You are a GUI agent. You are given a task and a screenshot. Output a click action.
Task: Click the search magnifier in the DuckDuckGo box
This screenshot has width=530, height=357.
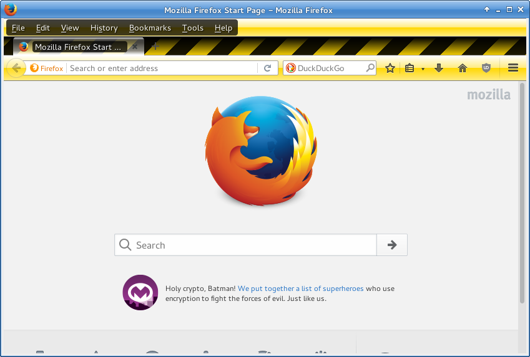(370, 68)
